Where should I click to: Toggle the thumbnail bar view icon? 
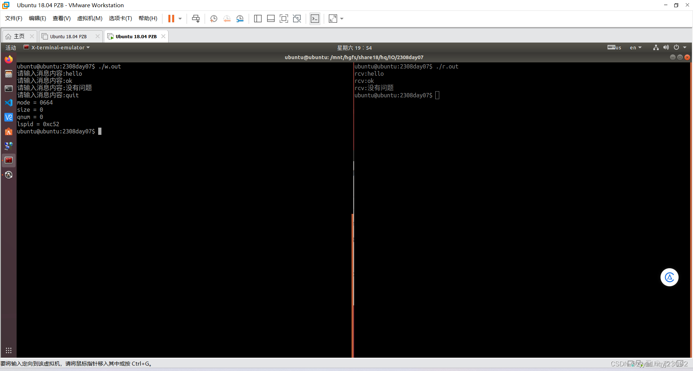coord(271,19)
